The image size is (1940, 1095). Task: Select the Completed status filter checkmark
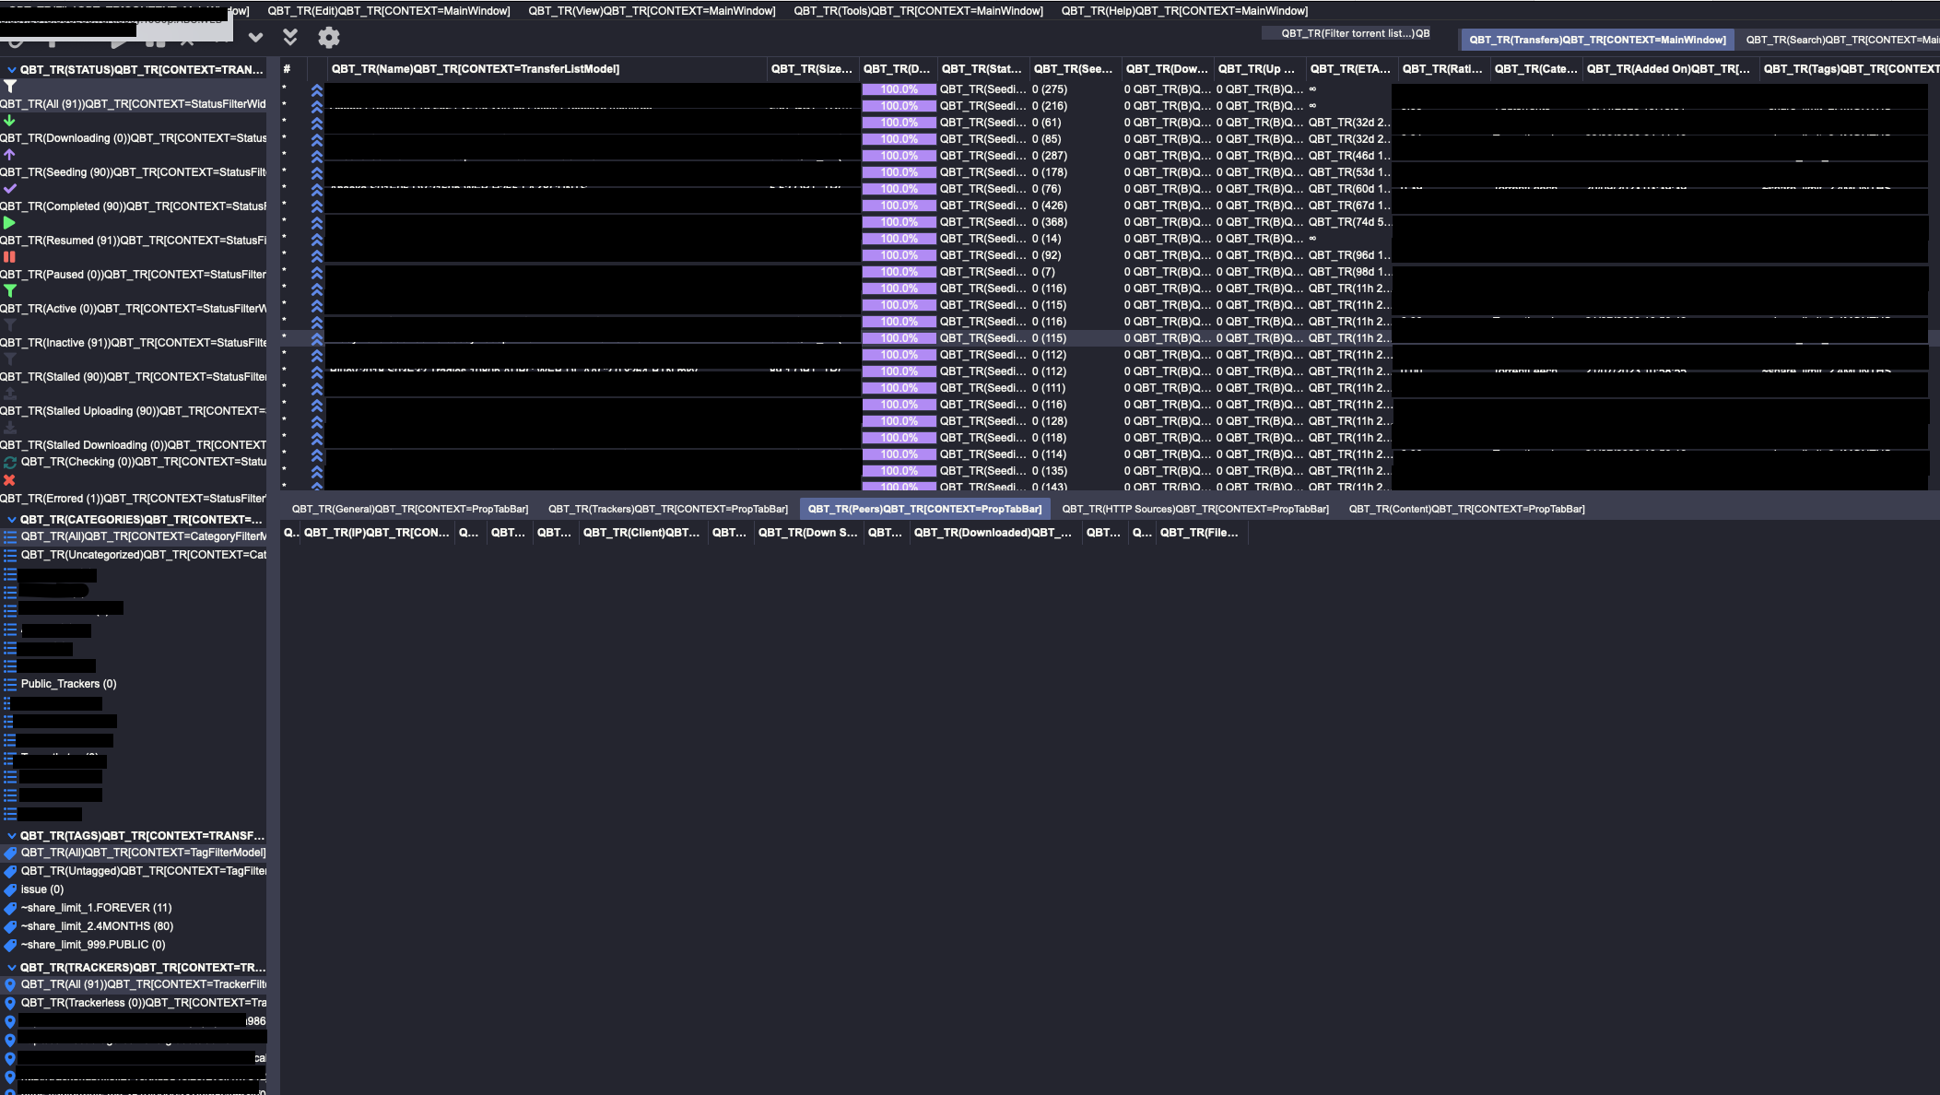pos(10,188)
